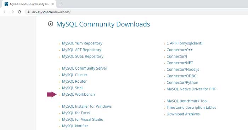This screenshot has width=248, height=130.
Task: Open Connector/J link
Action: pos(177,56)
